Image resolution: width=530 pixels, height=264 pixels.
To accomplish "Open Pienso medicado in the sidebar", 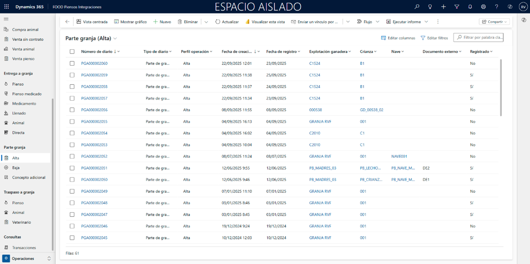I will click(x=27, y=94).
